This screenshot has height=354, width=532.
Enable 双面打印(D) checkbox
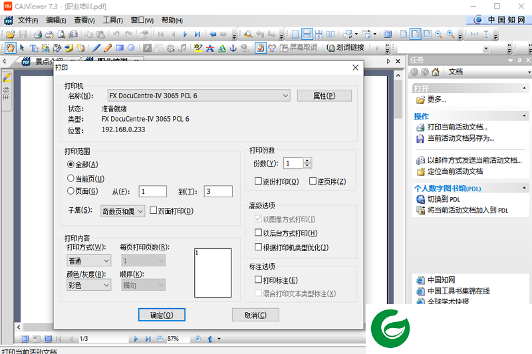154,211
